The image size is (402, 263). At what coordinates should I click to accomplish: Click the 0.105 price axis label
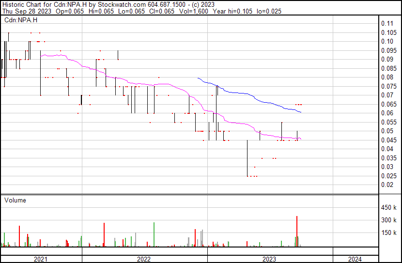coord(389,32)
